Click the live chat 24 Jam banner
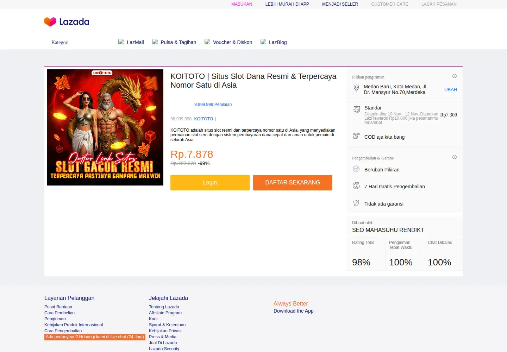 95,337
